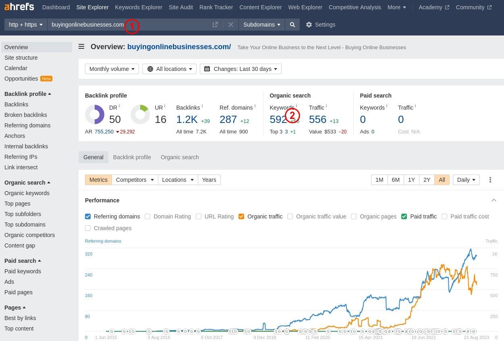Click the Organic search Traffic info icon
Image resolution: width=504 pixels, height=341 pixels.
(326, 106)
